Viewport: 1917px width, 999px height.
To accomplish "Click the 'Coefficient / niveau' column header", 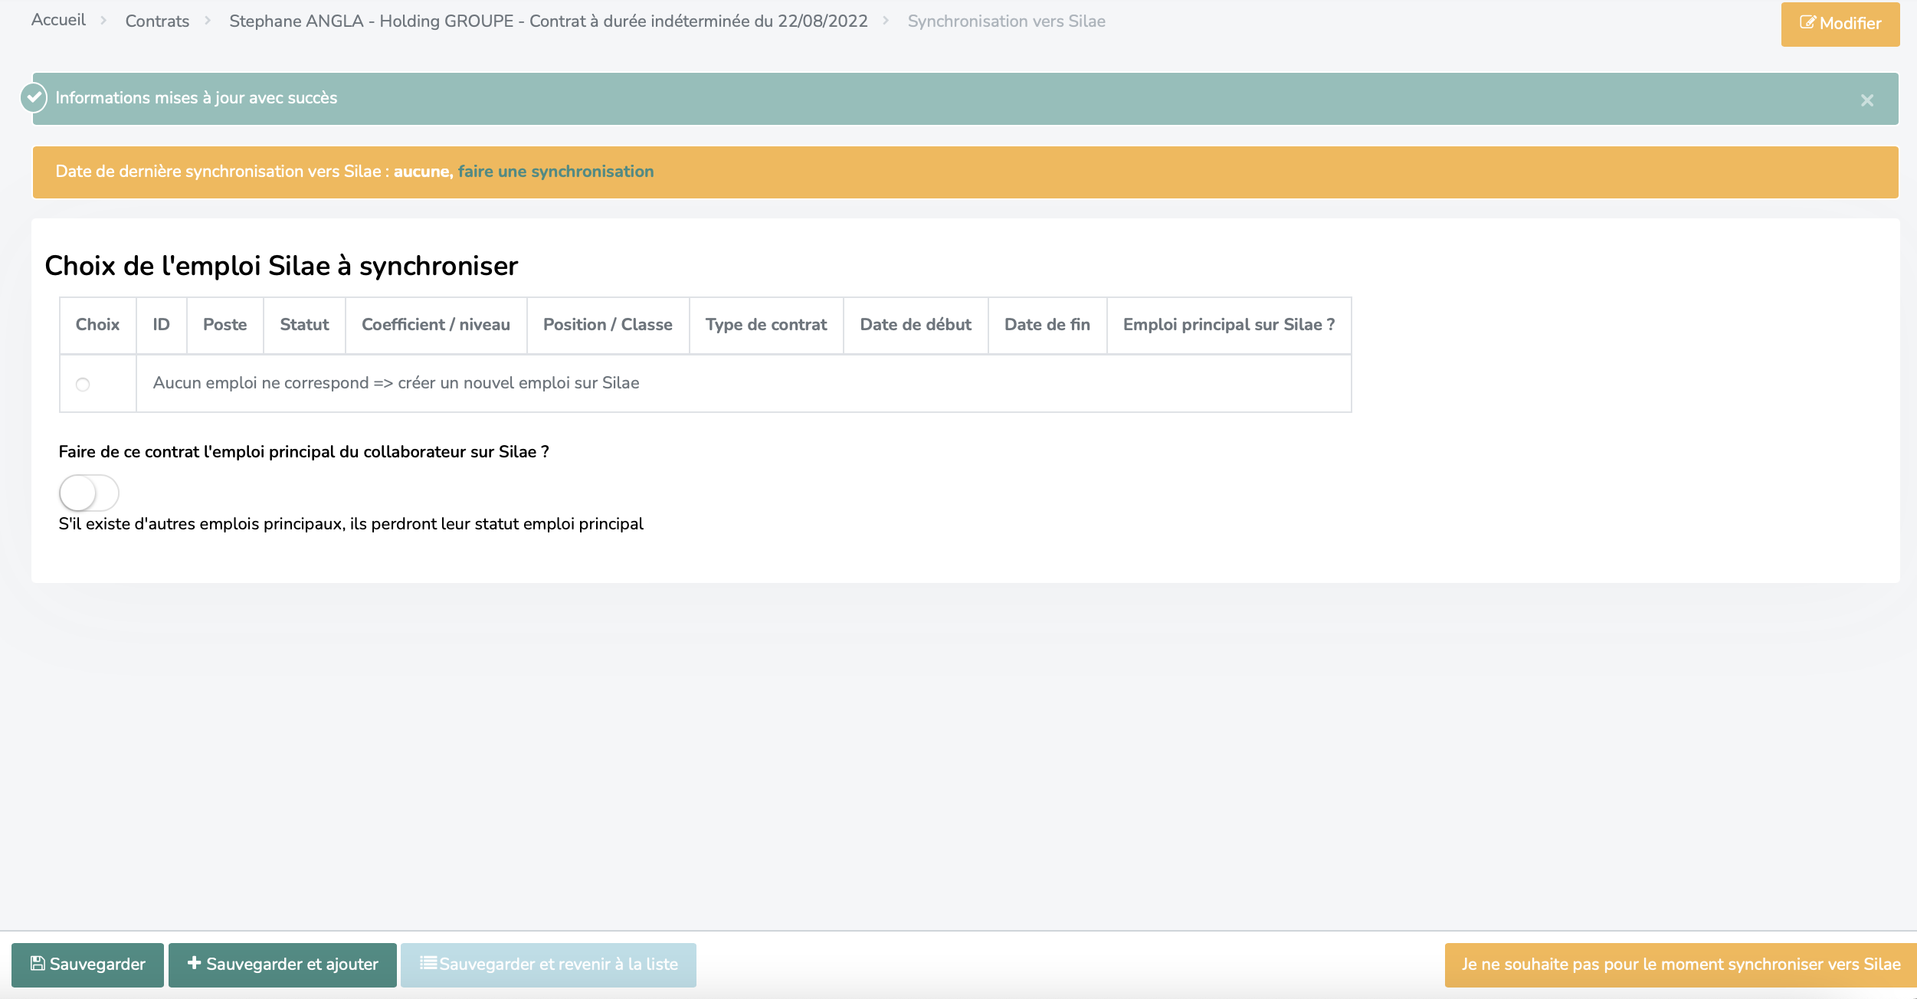I will (435, 325).
